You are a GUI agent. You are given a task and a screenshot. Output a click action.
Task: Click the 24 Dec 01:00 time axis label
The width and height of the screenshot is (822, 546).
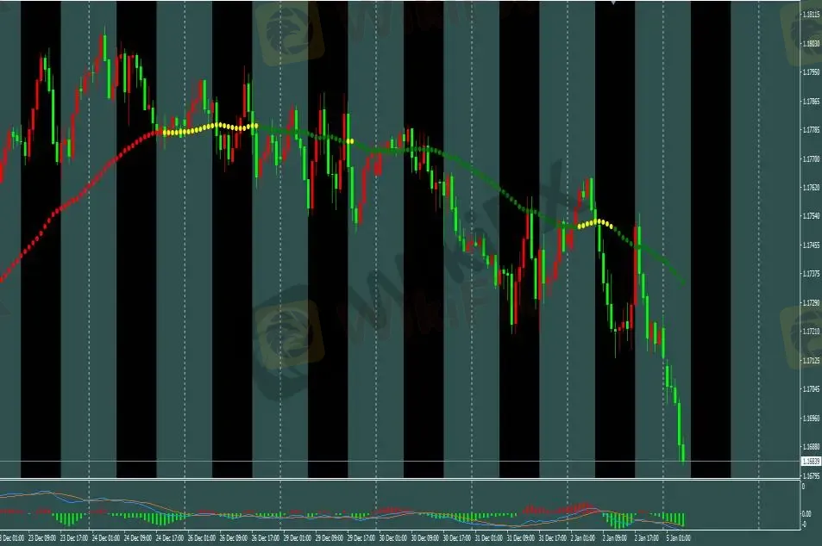point(105,537)
